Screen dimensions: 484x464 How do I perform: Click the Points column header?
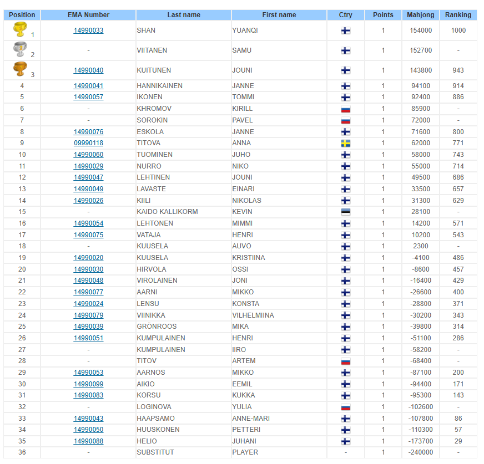point(383,15)
